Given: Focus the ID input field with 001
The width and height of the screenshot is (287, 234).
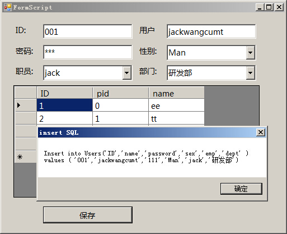Looking at the screenshot, I should tap(88, 31).
